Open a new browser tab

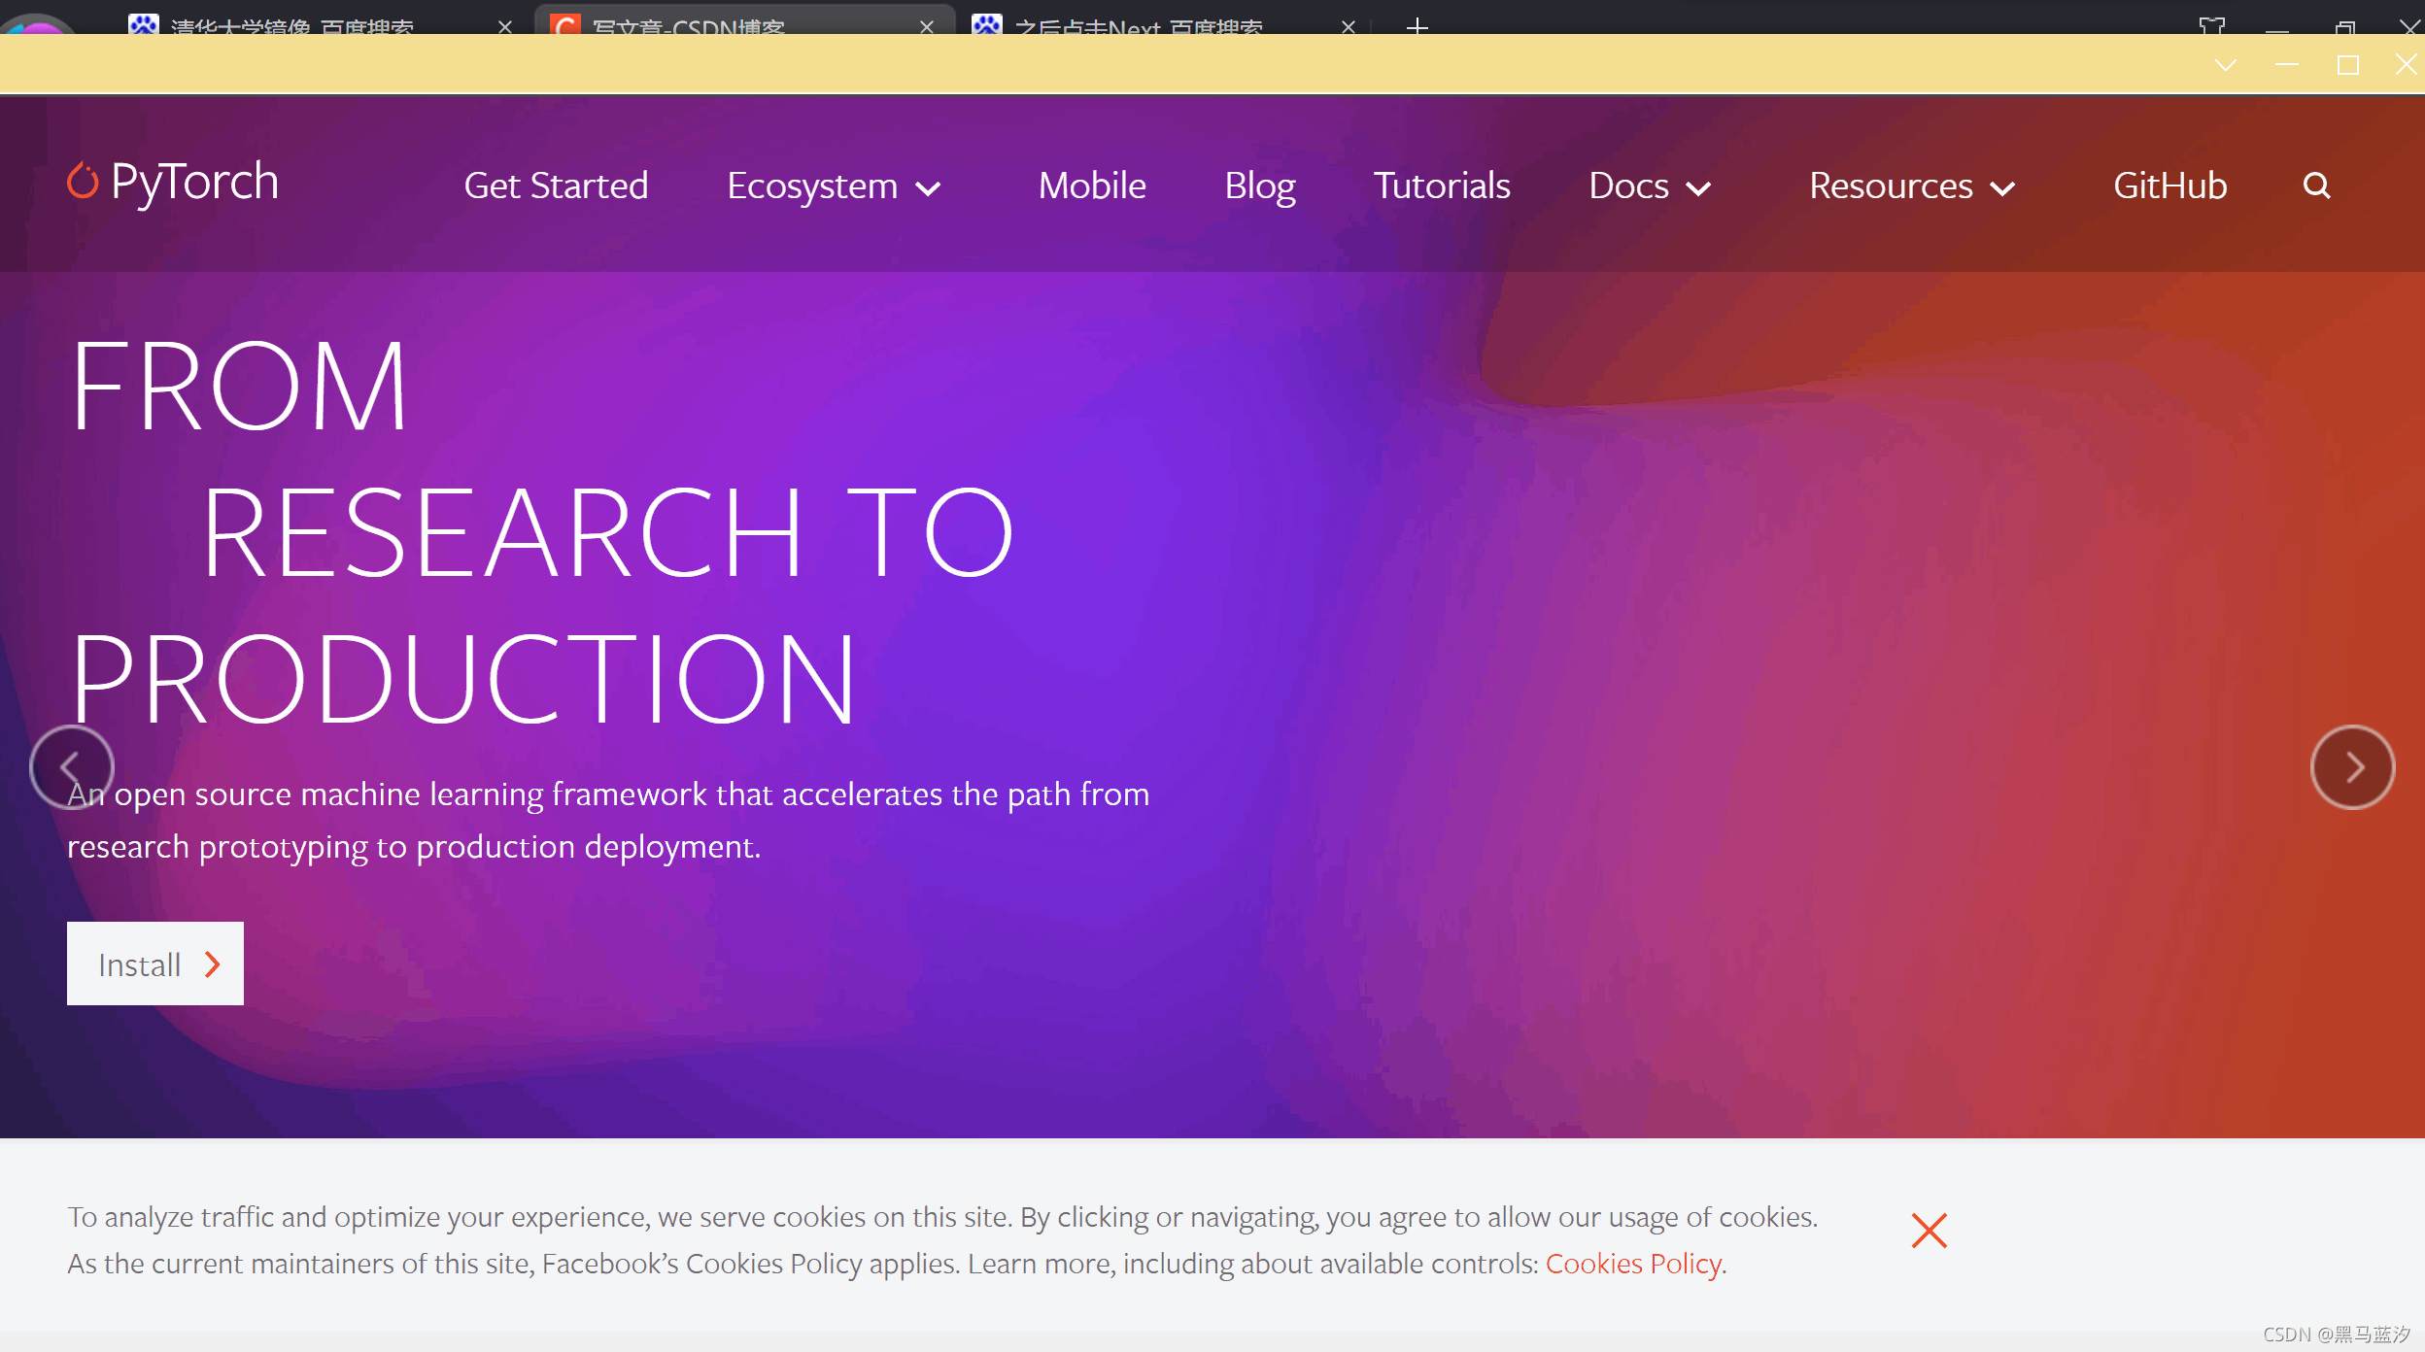1417,26
